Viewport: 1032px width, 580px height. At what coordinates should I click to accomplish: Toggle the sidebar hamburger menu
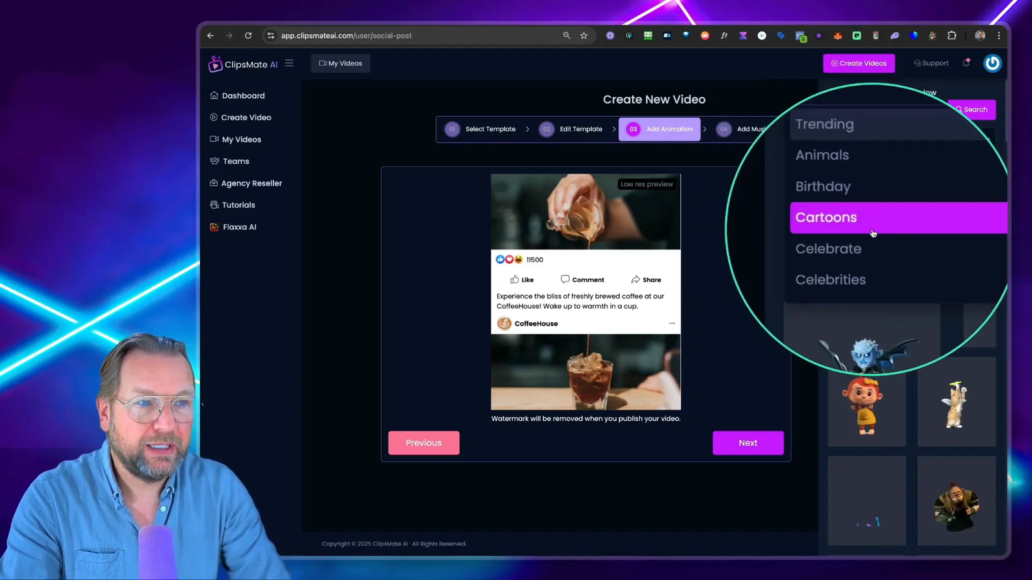click(x=289, y=63)
